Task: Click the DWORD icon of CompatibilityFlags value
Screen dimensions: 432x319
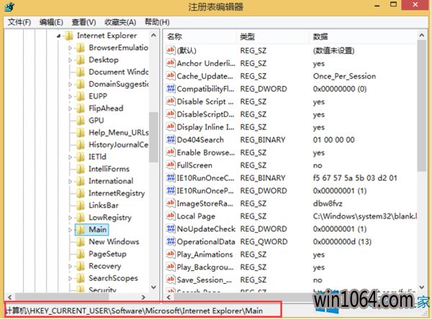Action: [171, 89]
